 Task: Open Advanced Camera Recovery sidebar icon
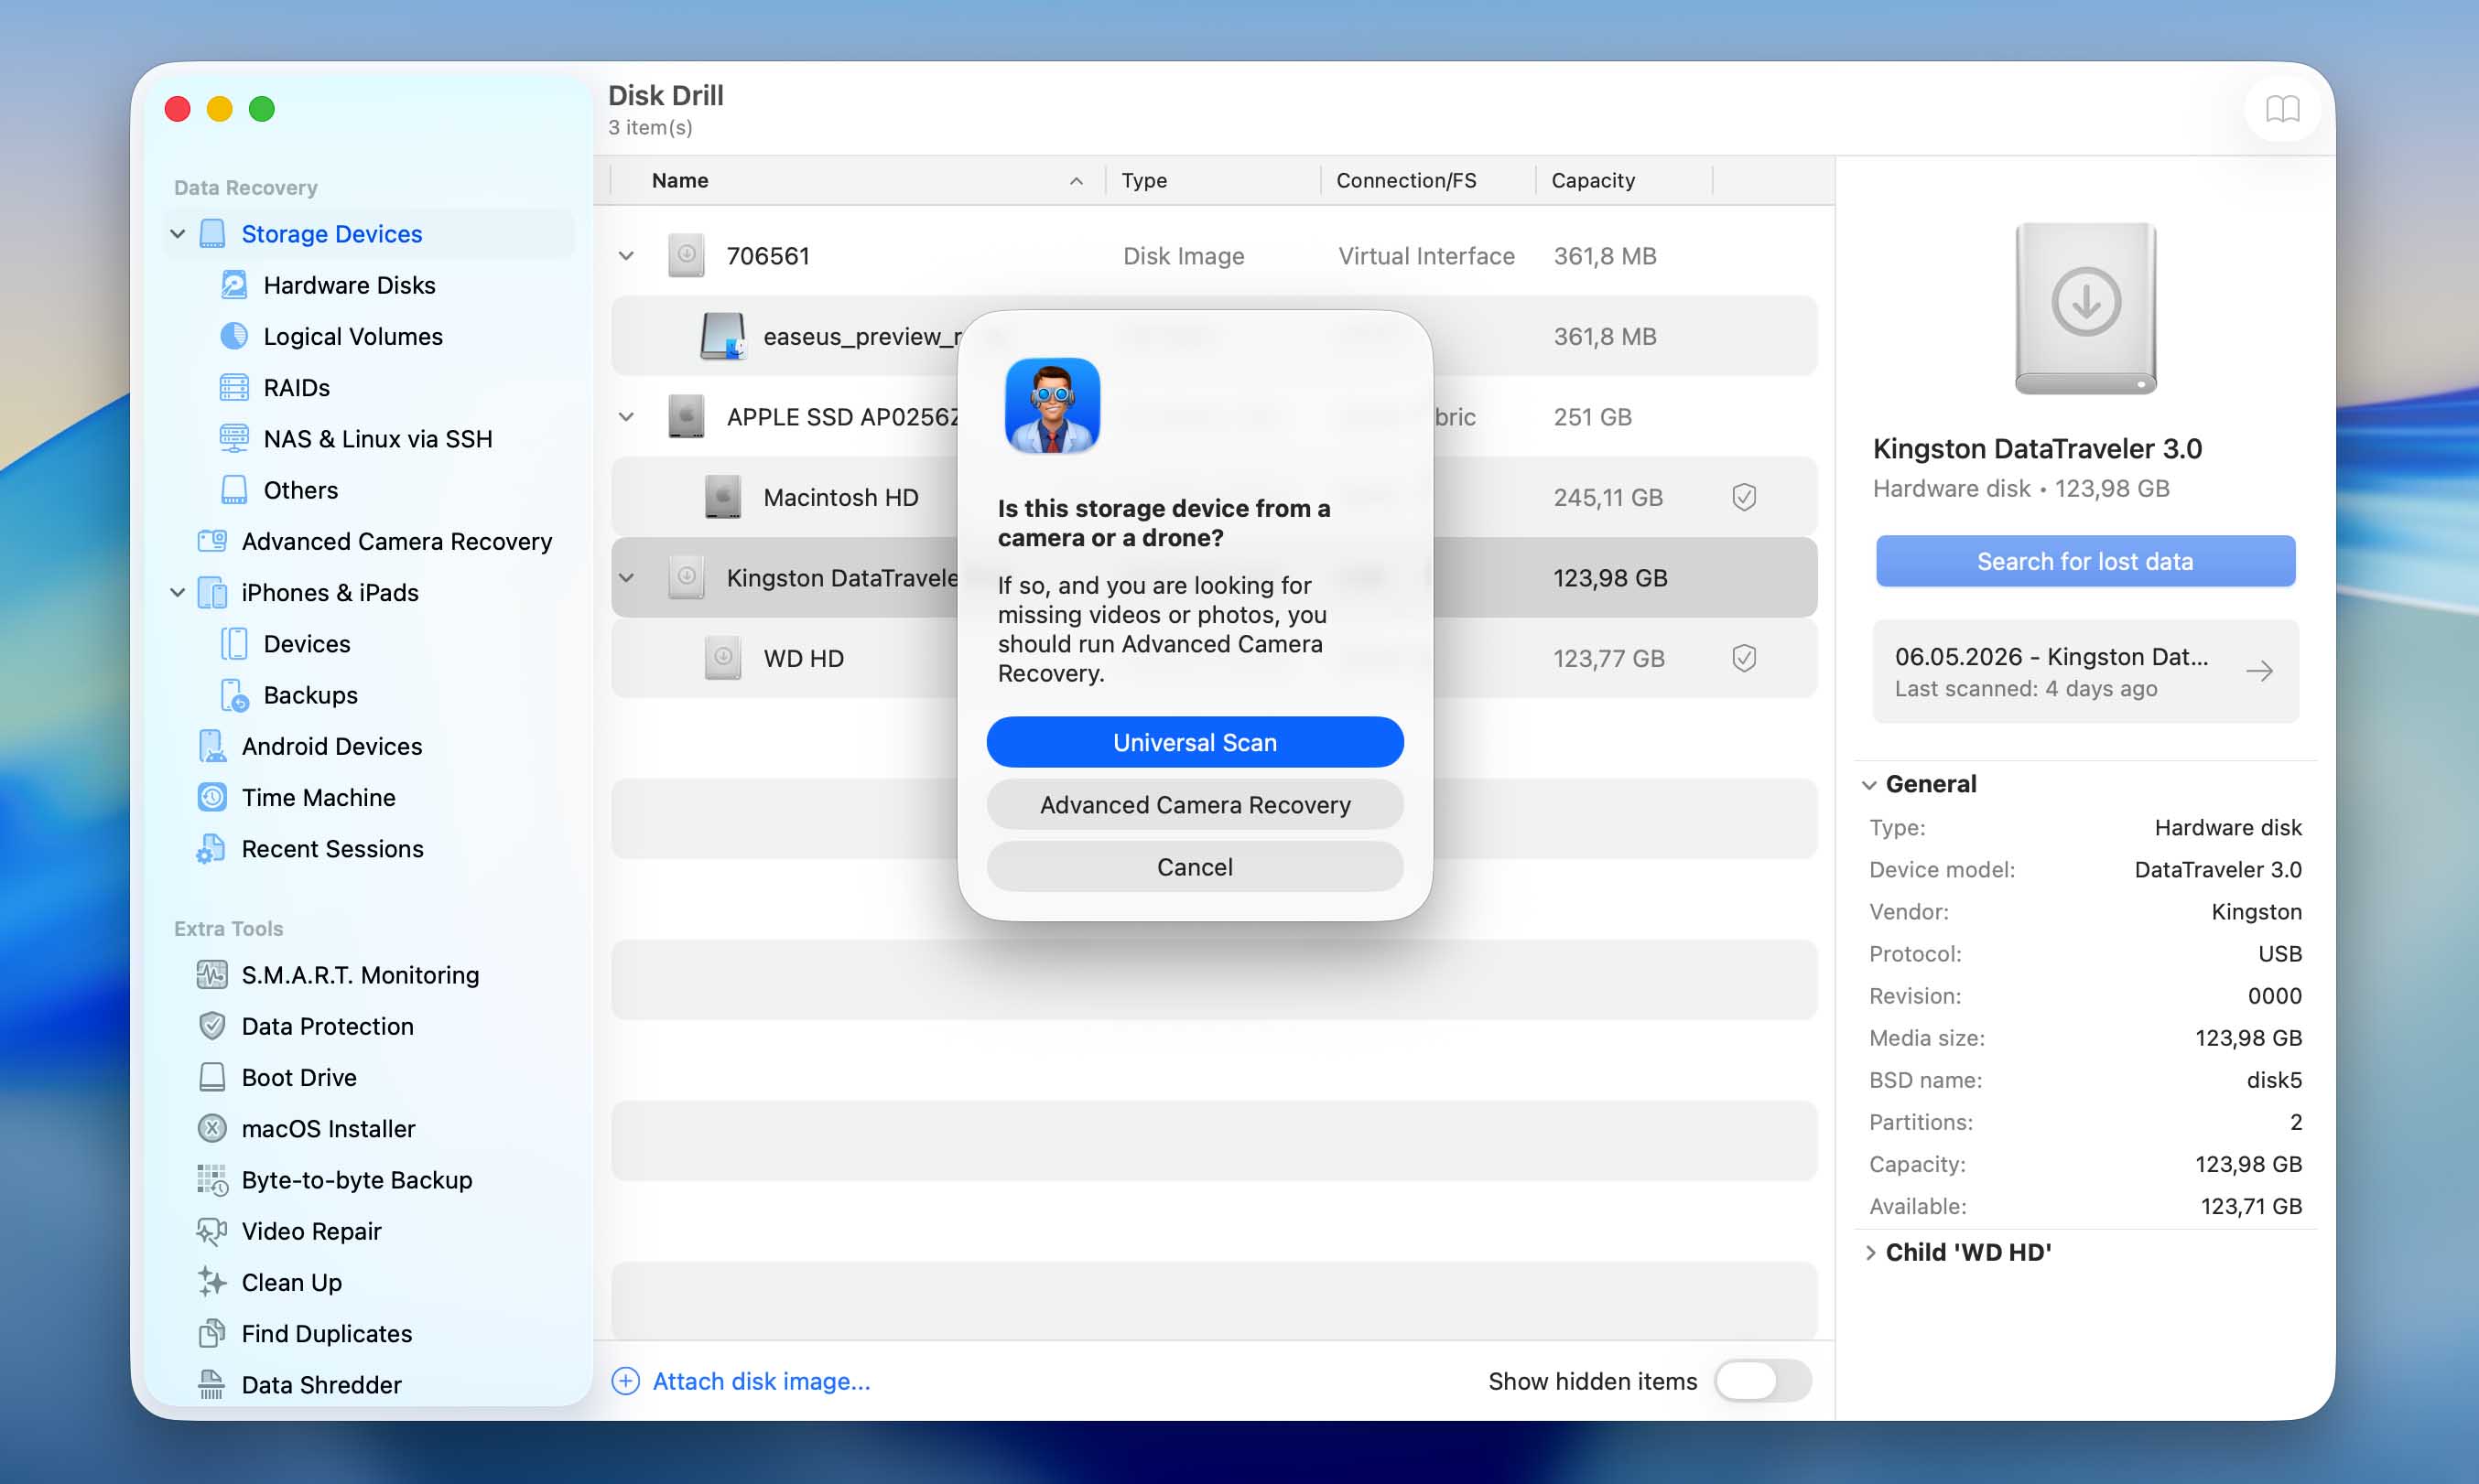212,541
